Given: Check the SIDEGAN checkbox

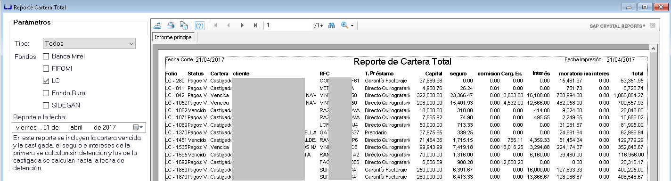Looking at the screenshot, I should pos(46,105).
